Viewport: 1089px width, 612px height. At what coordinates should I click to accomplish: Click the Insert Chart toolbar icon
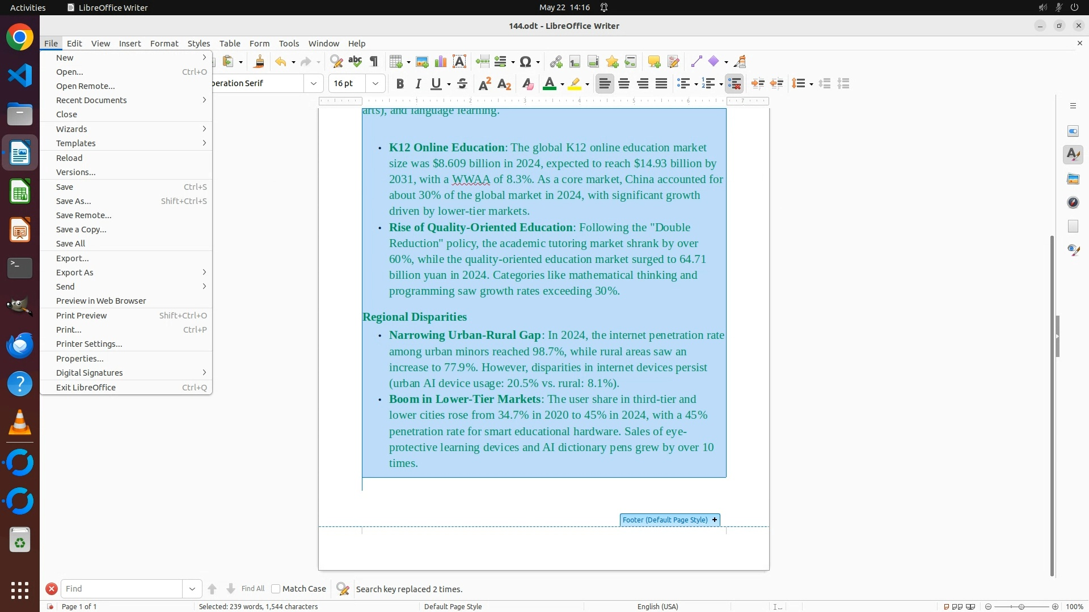pyautogui.click(x=441, y=62)
